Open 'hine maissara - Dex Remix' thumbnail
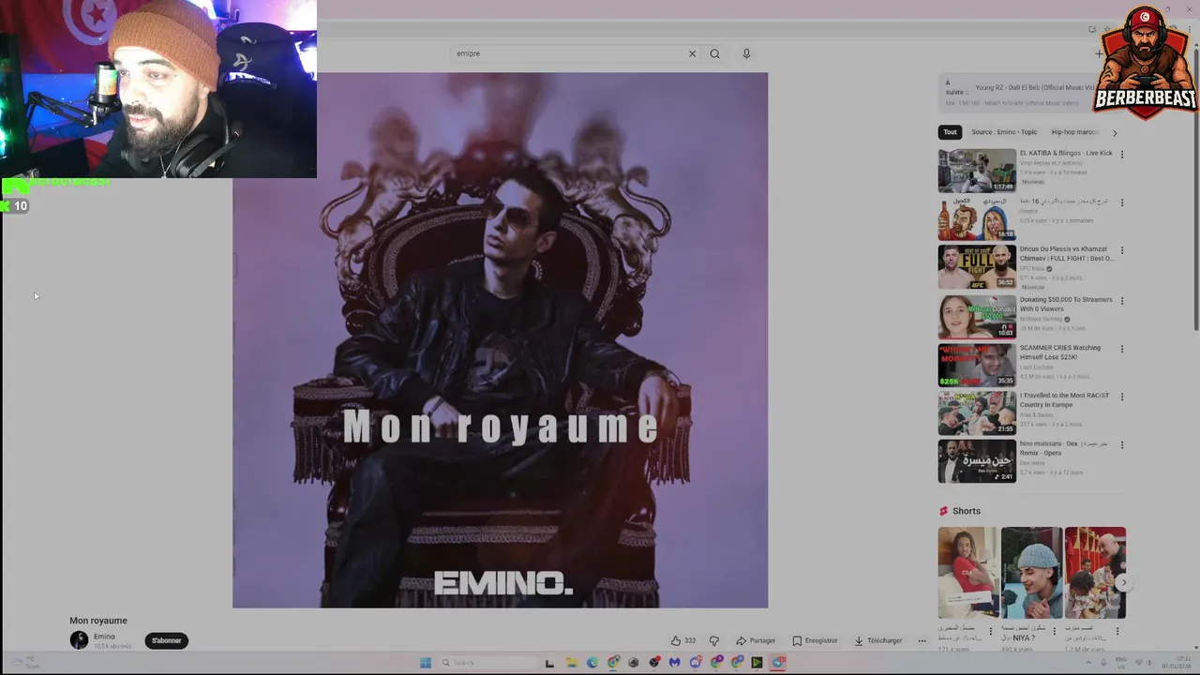Image resolution: width=1200 pixels, height=675 pixels. tap(977, 460)
